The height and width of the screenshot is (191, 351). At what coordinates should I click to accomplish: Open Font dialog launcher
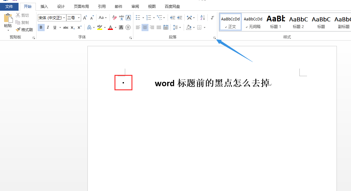pyautogui.click(x=131, y=38)
